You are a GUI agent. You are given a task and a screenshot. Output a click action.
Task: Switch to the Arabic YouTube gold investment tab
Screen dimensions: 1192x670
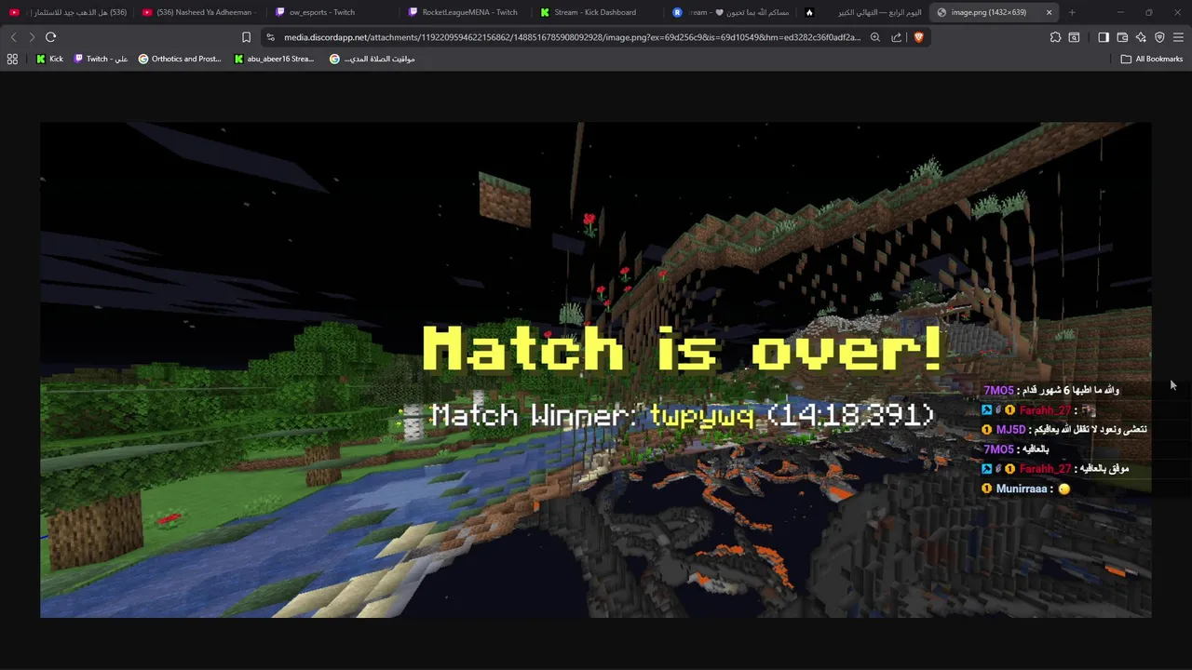point(67,12)
